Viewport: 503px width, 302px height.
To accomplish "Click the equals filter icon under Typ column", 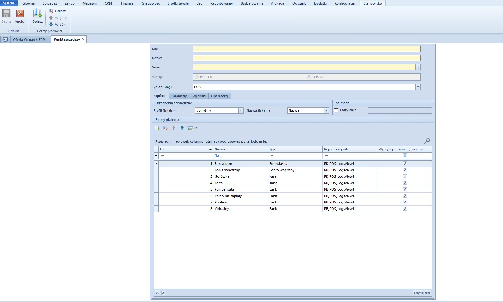I will pos(272,156).
